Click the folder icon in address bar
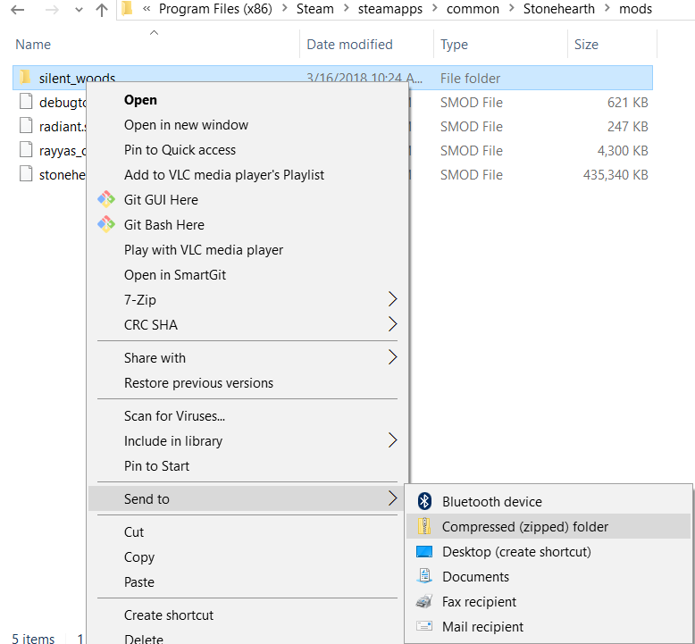 pyautogui.click(x=128, y=8)
